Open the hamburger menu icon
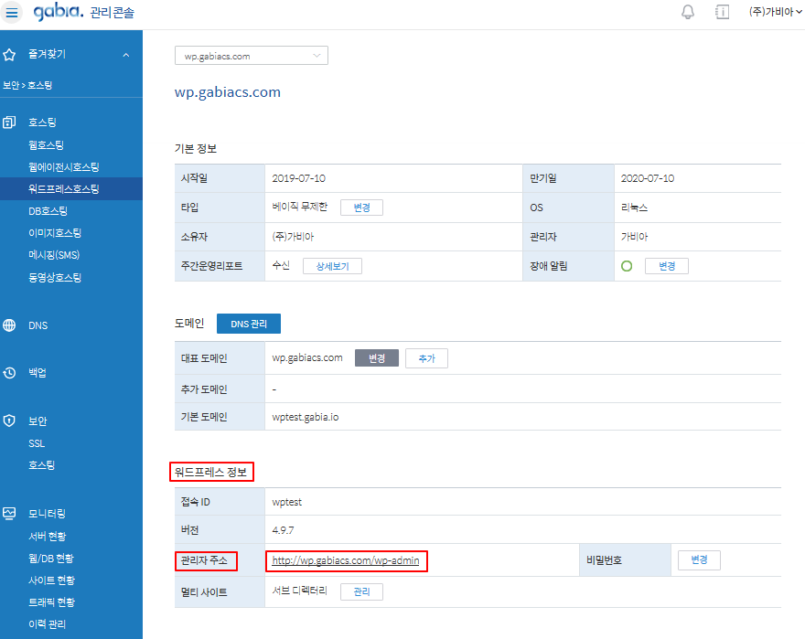 pos(11,12)
